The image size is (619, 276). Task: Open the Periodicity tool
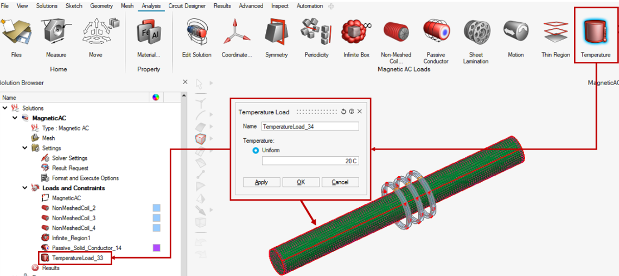(316, 33)
